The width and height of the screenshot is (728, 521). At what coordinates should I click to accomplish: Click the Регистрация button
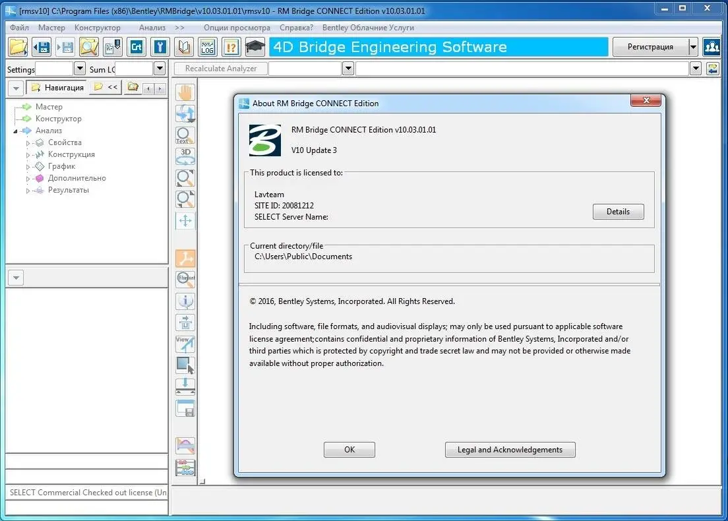click(650, 47)
